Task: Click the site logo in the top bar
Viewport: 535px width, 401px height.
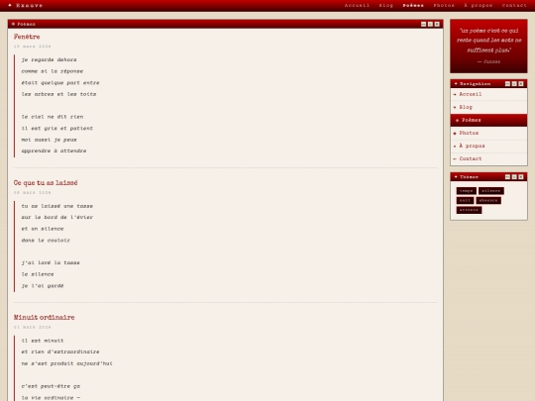Action: point(26,6)
